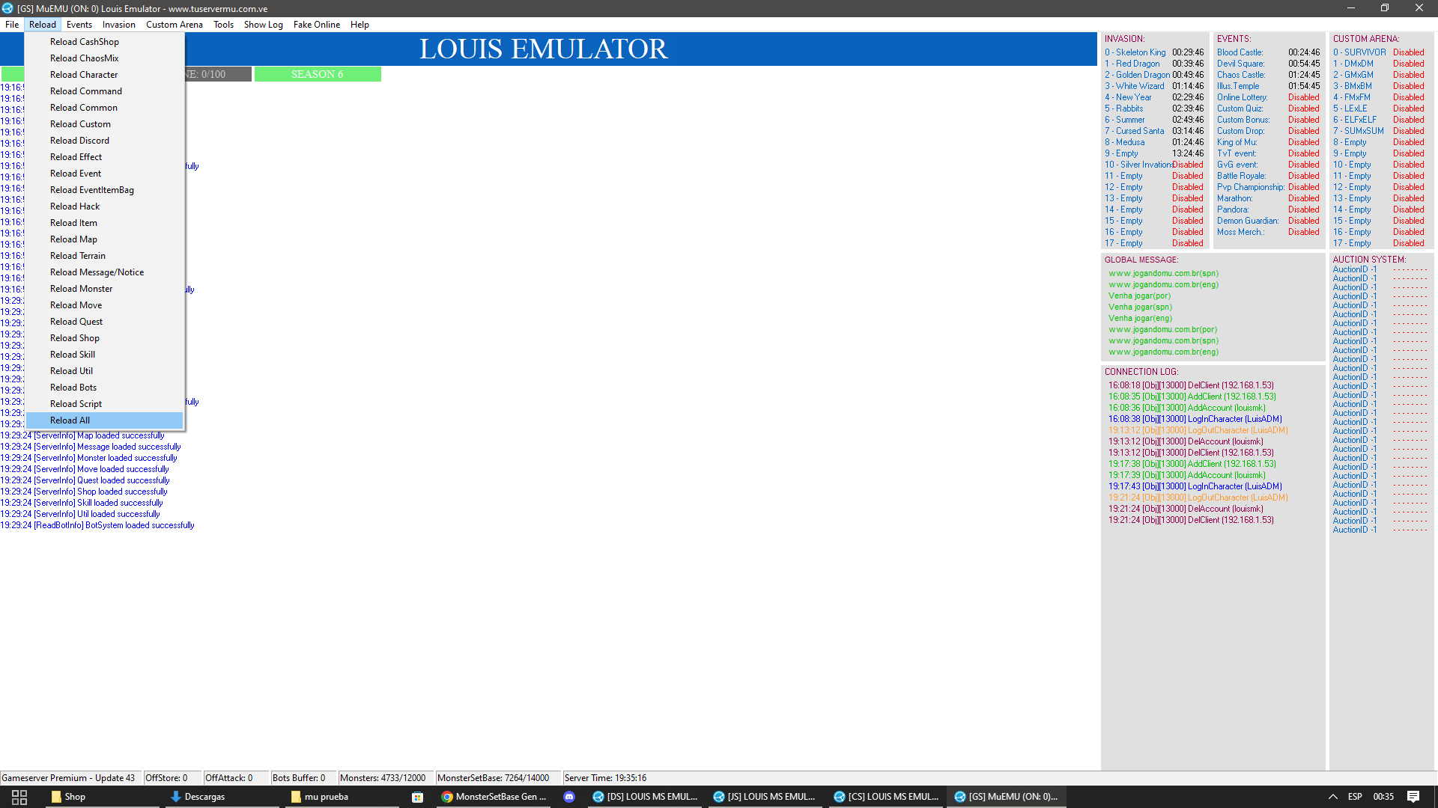Open the Discord taskbar icon
Screen dimensions: 1438x808
(569, 797)
